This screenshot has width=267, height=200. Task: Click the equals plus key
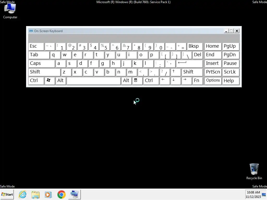181,46
